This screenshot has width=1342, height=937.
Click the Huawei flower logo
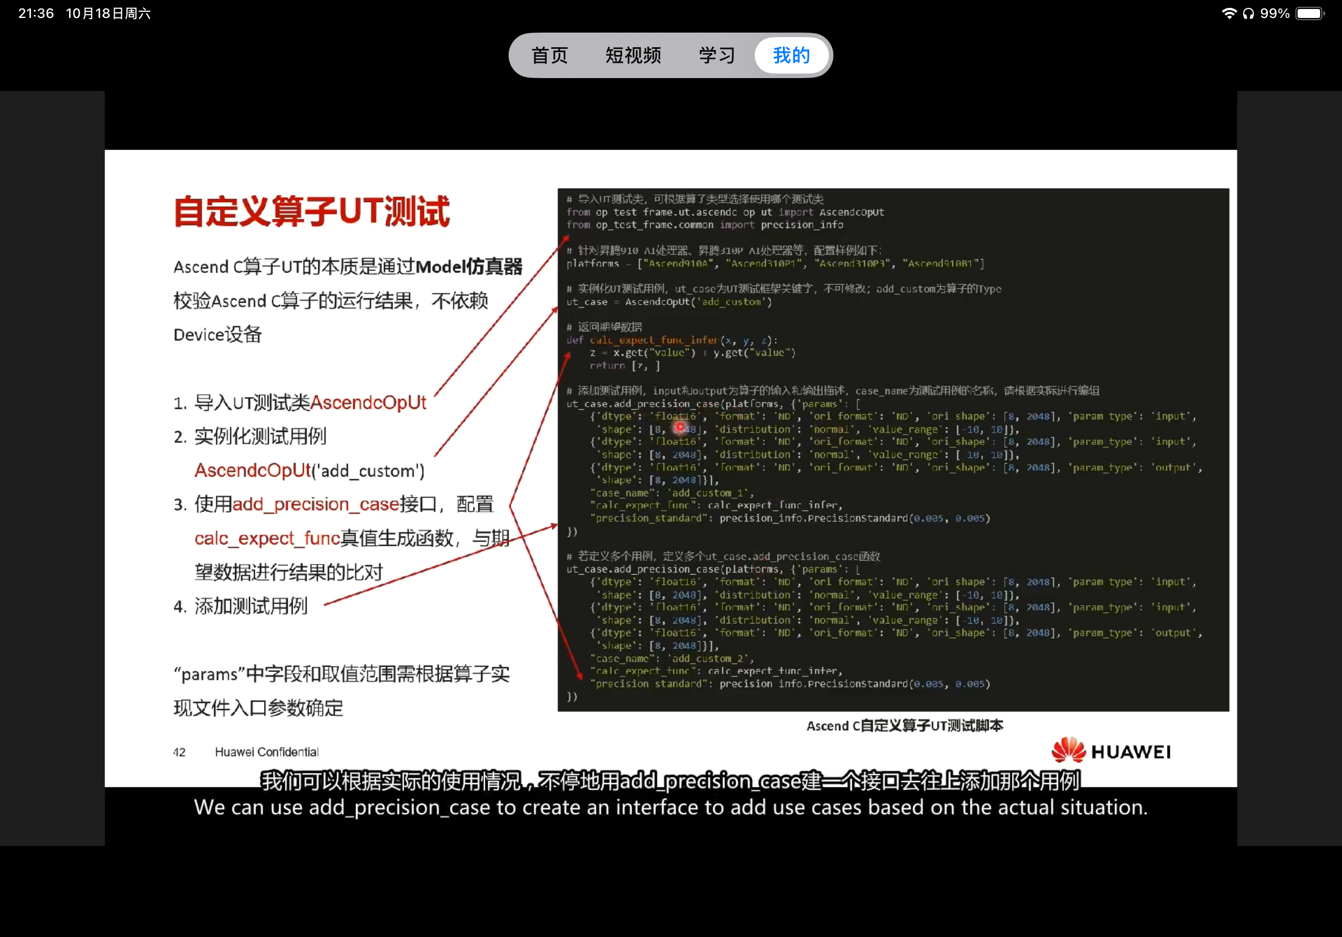click(x=1068, y=750)
